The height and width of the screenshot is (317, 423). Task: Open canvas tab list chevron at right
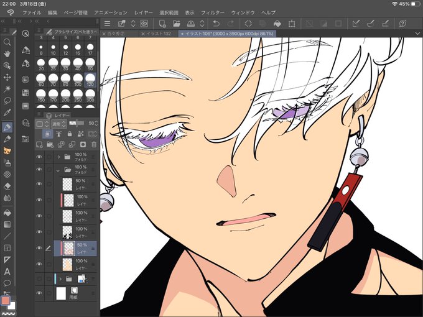pyautogui.click(x=417, y=34)
